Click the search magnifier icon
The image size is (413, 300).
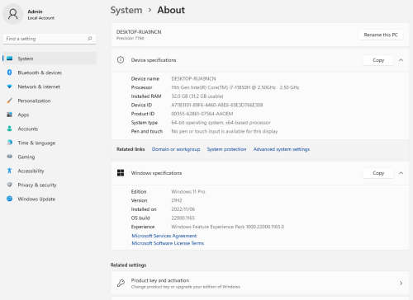[90, 39]
